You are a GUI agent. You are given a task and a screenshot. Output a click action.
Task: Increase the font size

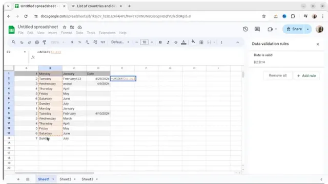coord(152,42)
